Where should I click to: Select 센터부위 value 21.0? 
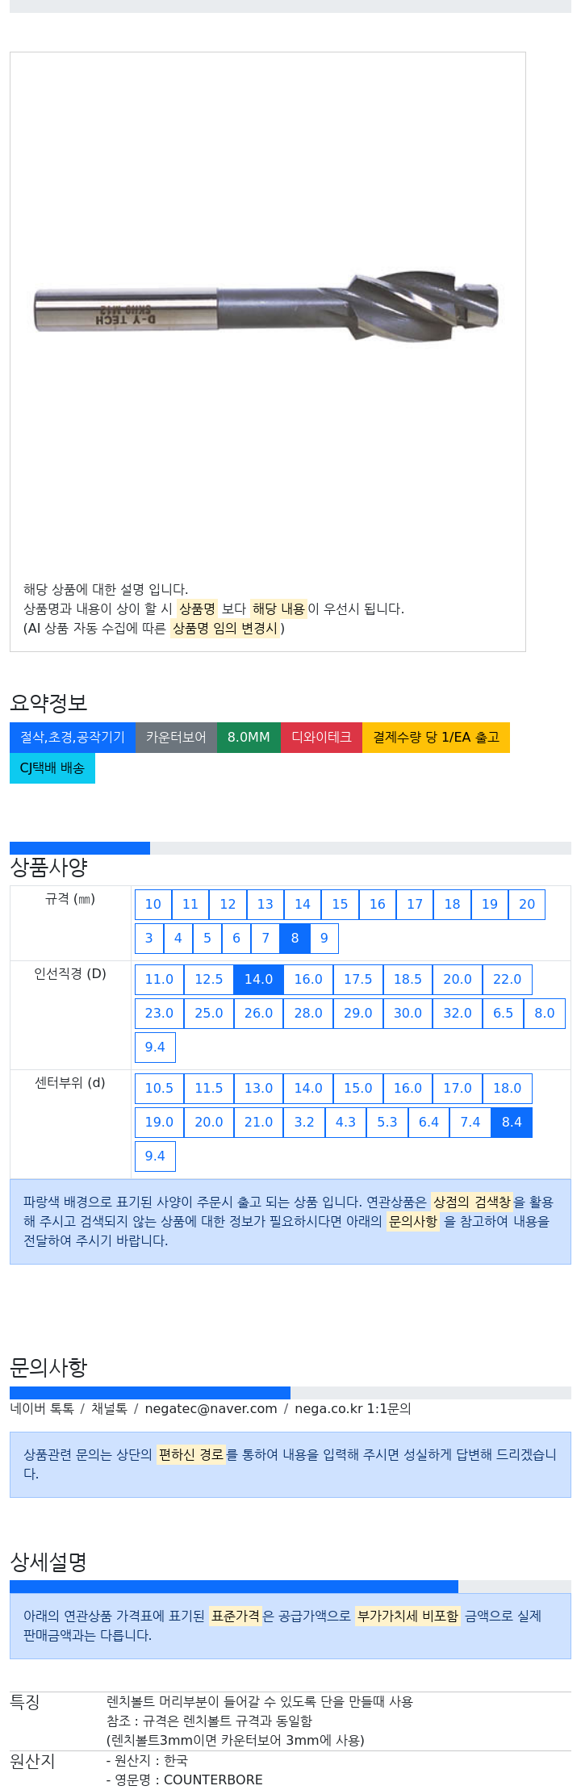click(258, 1123)
